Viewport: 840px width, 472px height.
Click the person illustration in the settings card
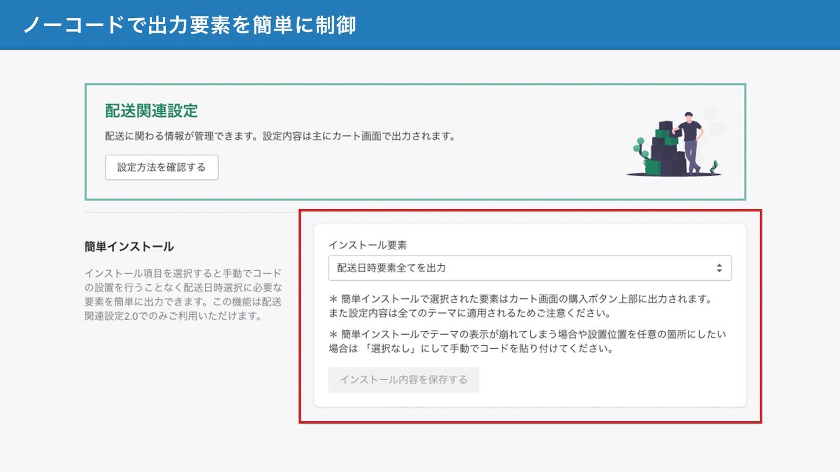pos(691,142)
